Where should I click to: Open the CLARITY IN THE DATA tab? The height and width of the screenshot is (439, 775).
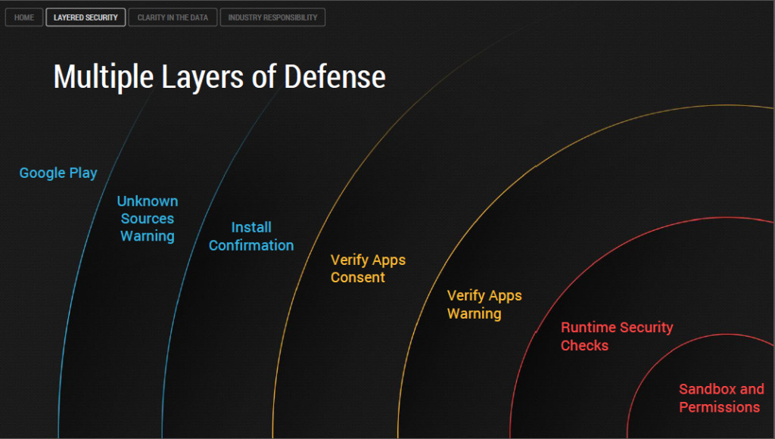pyautogui.click(x=173, y=17)
